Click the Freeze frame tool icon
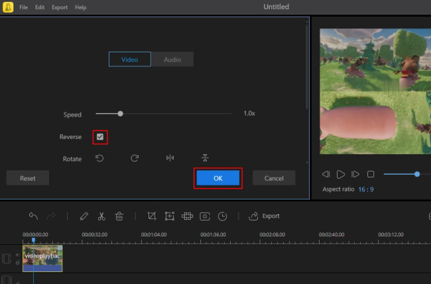Viewport: 431px width, 284px height. coord(205,216)
